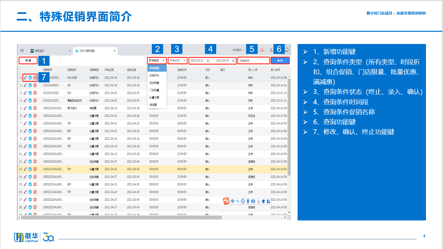Close the 新版首页 tab
Screen dimensions: 443x249
[x=70, y=51]
